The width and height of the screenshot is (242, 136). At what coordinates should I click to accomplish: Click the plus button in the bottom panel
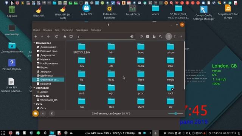pos(155,133)
